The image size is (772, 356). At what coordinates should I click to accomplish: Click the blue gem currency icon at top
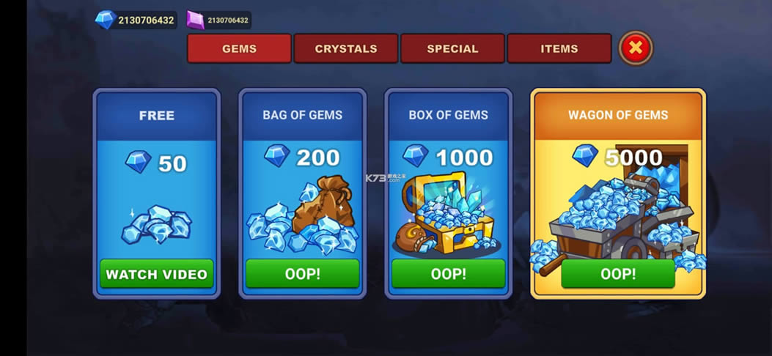(106, 20)
